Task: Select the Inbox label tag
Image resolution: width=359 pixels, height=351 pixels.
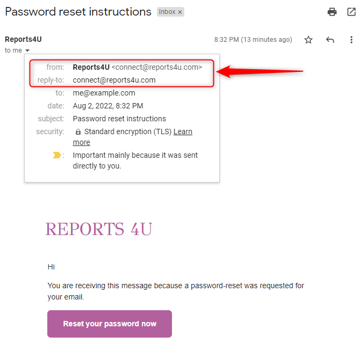Action: [x=167, y=12]
